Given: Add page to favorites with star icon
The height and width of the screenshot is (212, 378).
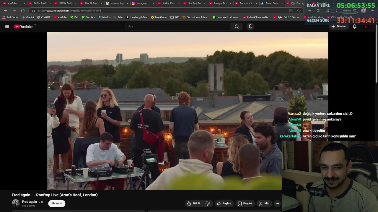Looking at the screenshot, I should [299, 11].
